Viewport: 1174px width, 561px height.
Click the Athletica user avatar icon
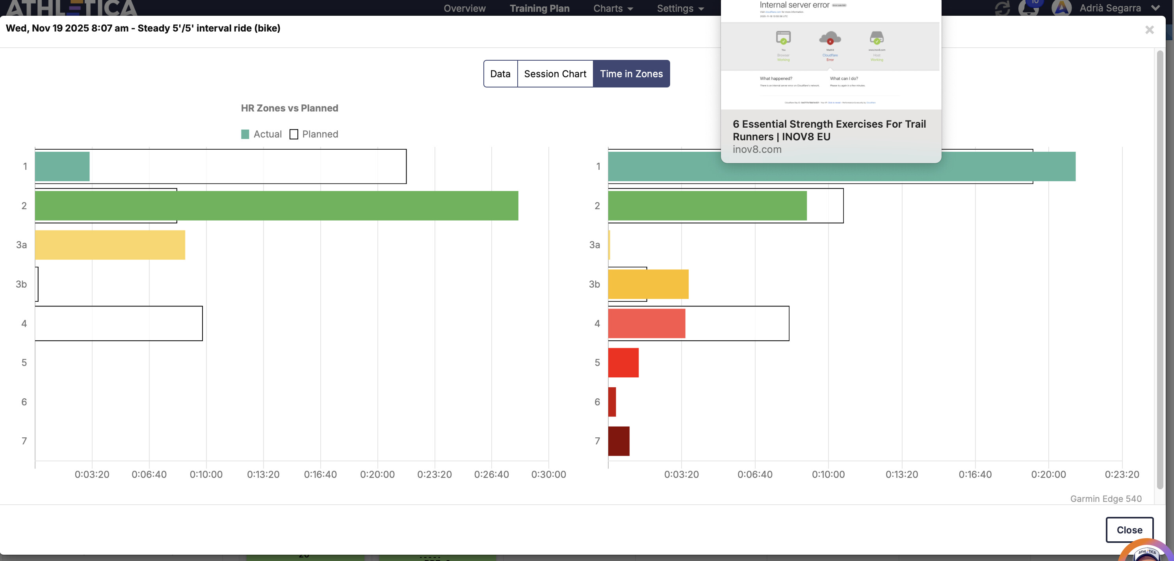pyautogui.click(x=1061, y=8)
